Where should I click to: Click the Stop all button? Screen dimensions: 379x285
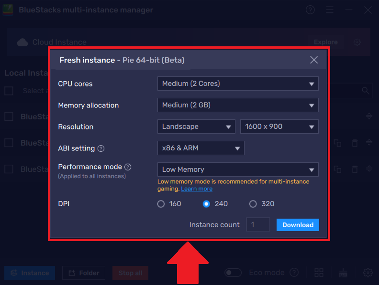coord(130,273)
